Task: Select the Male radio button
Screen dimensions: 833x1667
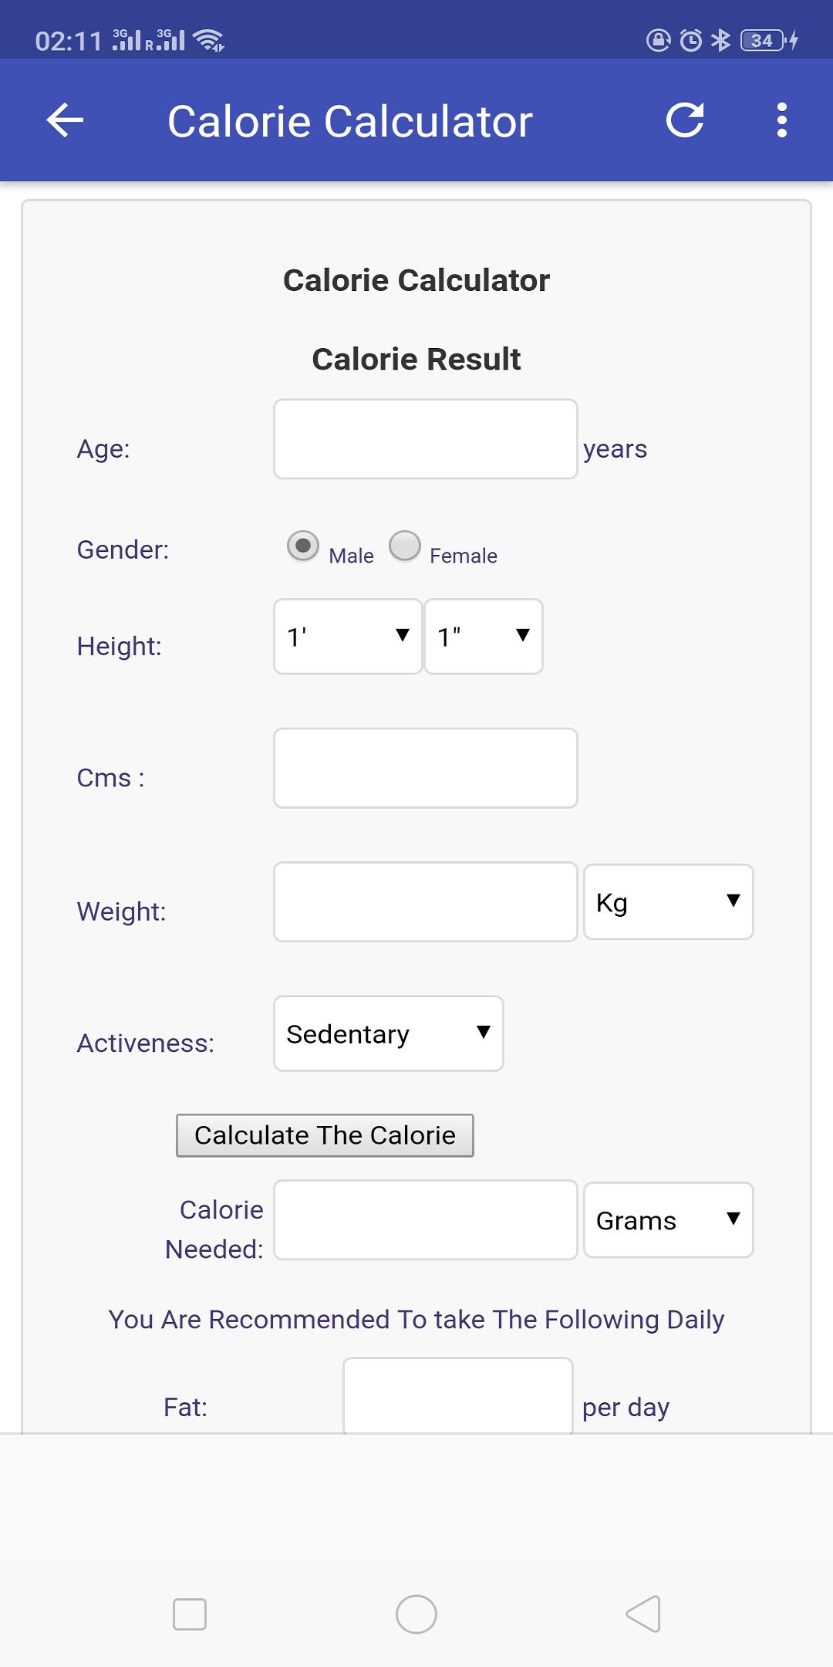Action: click(x=303, y=546)
